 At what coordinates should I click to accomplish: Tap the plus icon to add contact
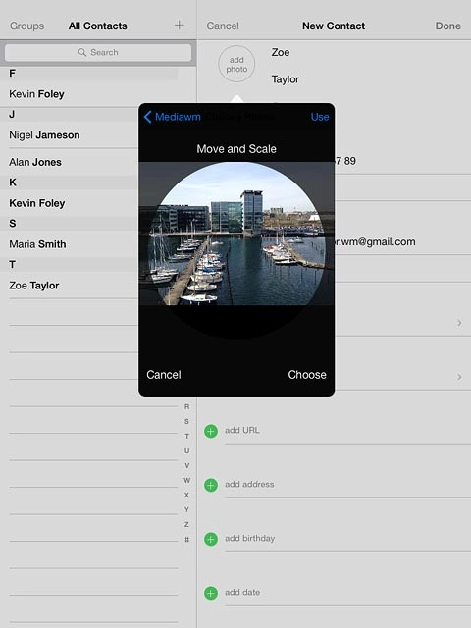[x=180, y=26]
